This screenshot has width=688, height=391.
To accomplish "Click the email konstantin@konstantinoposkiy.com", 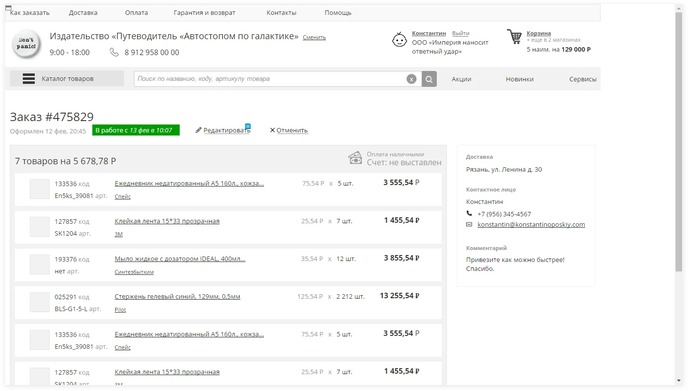I will click(531, 224).
